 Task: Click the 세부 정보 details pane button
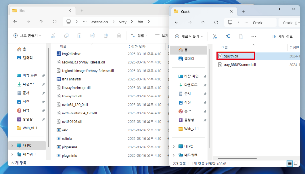click(x=282, y=36)
